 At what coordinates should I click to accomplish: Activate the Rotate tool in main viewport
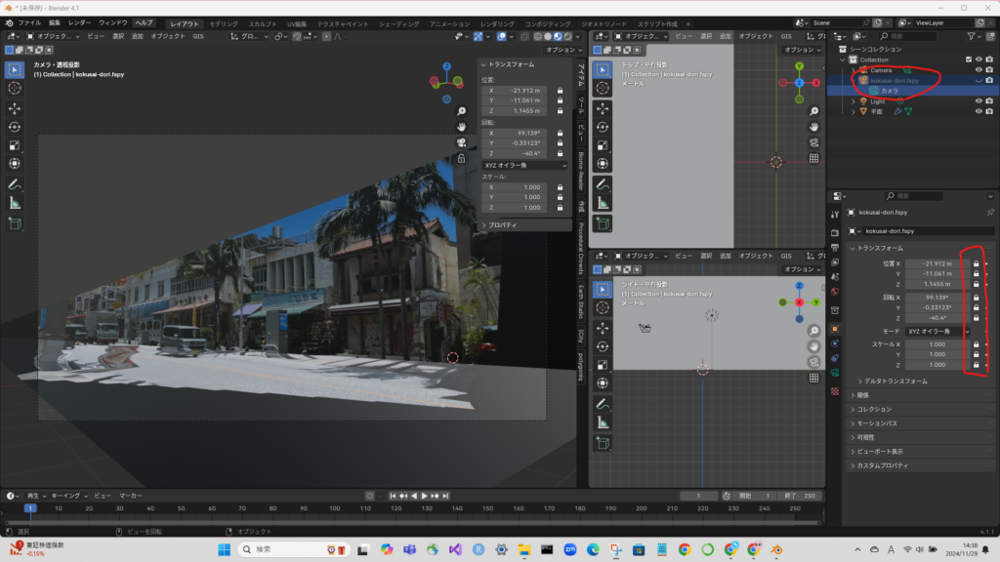point(15,127)
